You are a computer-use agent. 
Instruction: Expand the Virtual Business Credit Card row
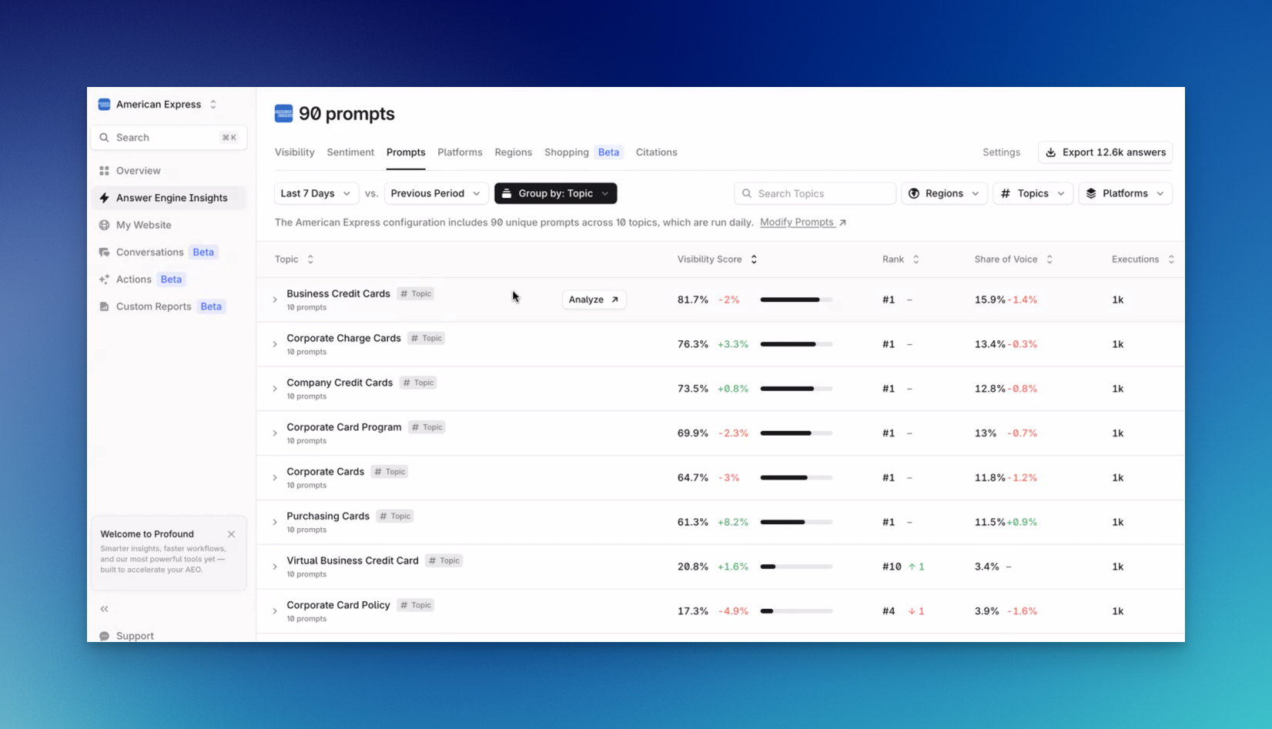tap(275, 567)
